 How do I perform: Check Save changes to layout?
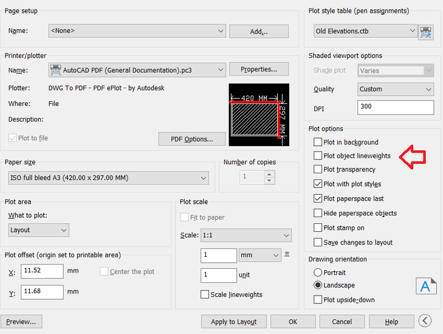pyautogui.click(x=318, y=242)
